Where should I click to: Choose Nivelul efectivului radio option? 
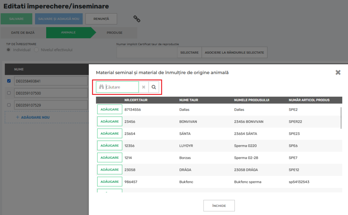[36, 50]
